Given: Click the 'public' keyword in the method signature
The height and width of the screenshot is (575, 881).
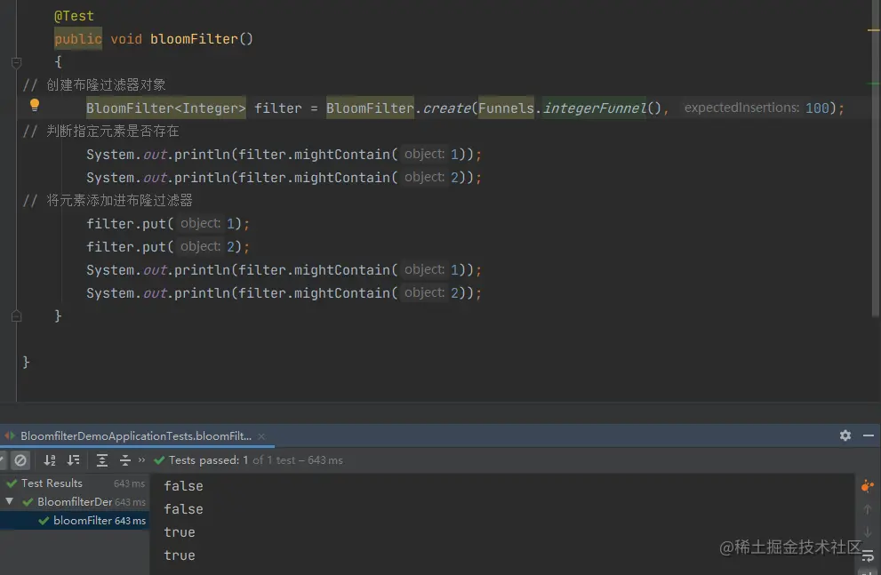Looking at the screenshot, I should pos(78,39).
